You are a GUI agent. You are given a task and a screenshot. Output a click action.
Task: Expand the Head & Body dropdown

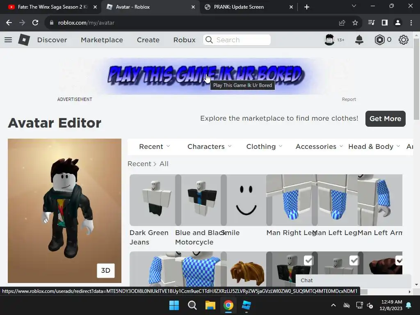[x=374, y=146]
